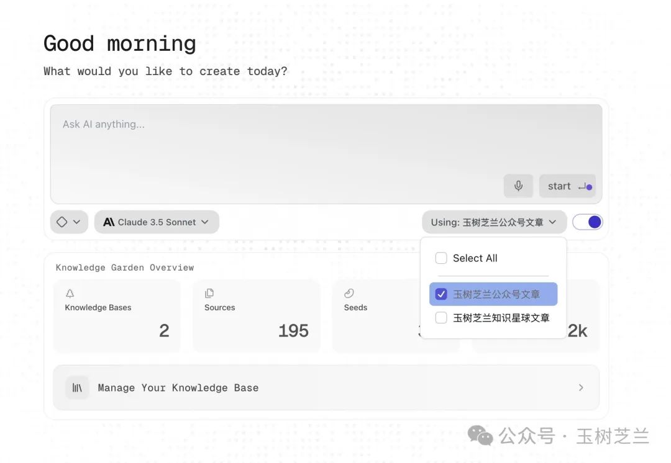Click the Anthropic logo beside Claude 3.5 Sonnet
This screenshot has height=463, width=671.
pos(109,222)
